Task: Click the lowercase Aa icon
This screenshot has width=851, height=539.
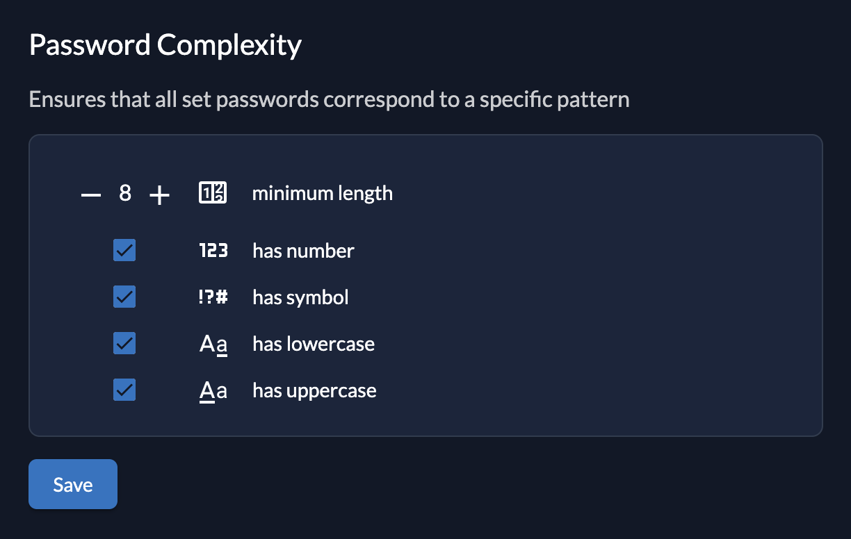Action: (x=213, y=343)
